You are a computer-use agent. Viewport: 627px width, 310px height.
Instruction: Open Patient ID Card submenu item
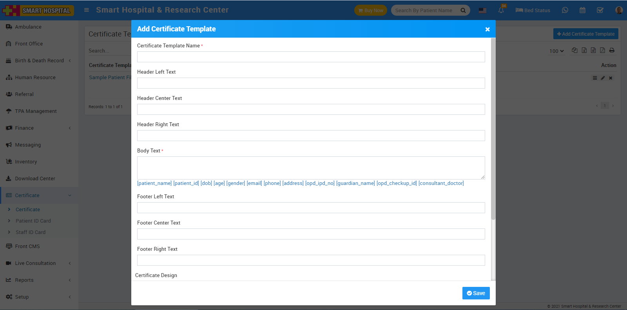[x=33, y=221]
